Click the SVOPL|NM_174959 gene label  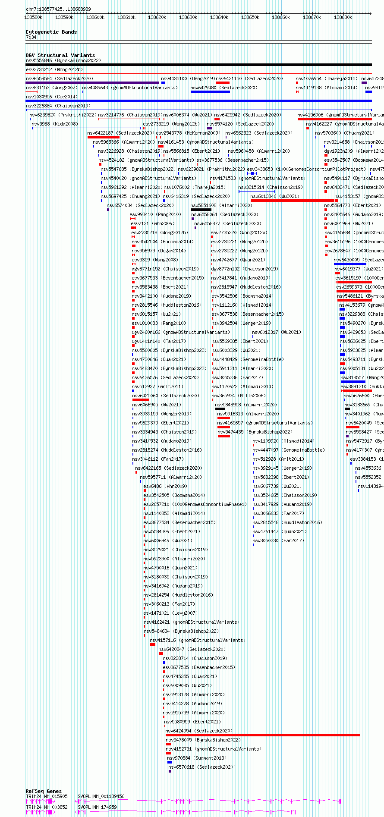pyautogui.click(x=97, y=807)
